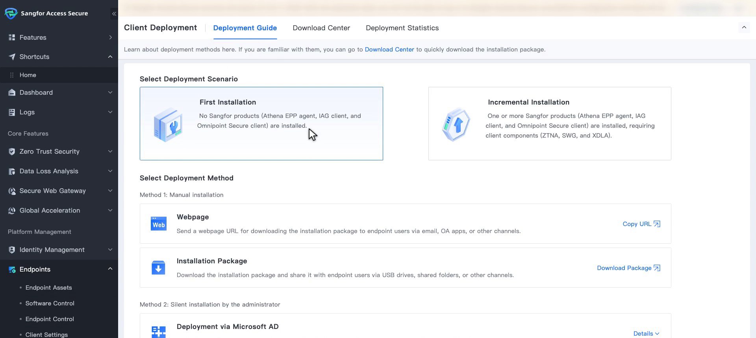Click the Identity Management icon
The height and width of the screenshot is (338, 756).
pos(12,250)
